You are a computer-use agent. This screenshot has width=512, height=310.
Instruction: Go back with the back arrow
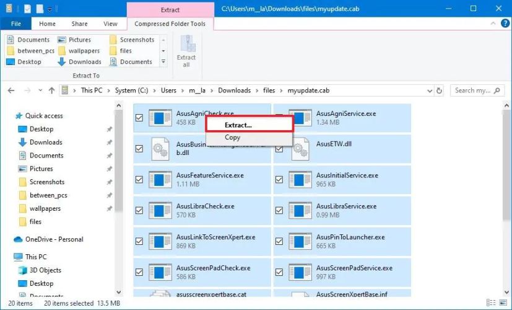(x=11, y=91)
